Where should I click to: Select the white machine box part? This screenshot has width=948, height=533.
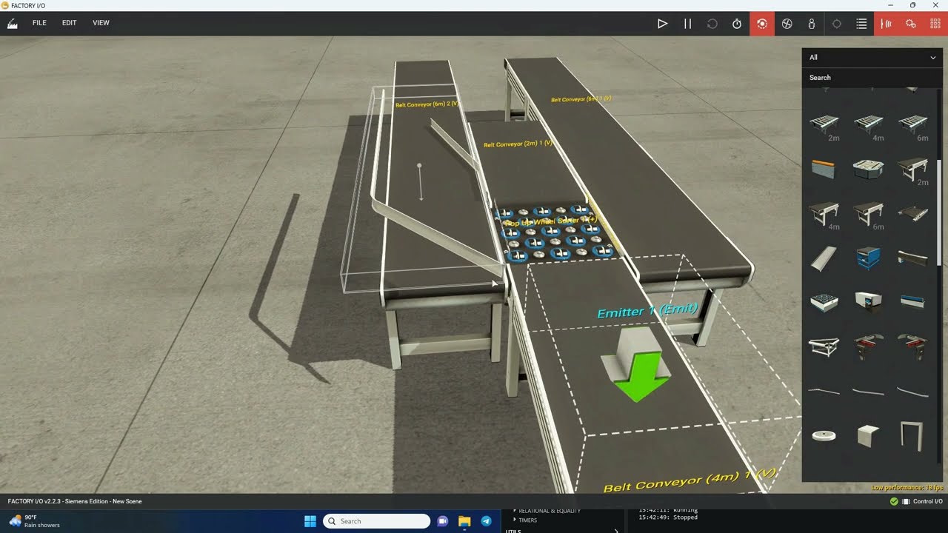click(x=868, y=302)
